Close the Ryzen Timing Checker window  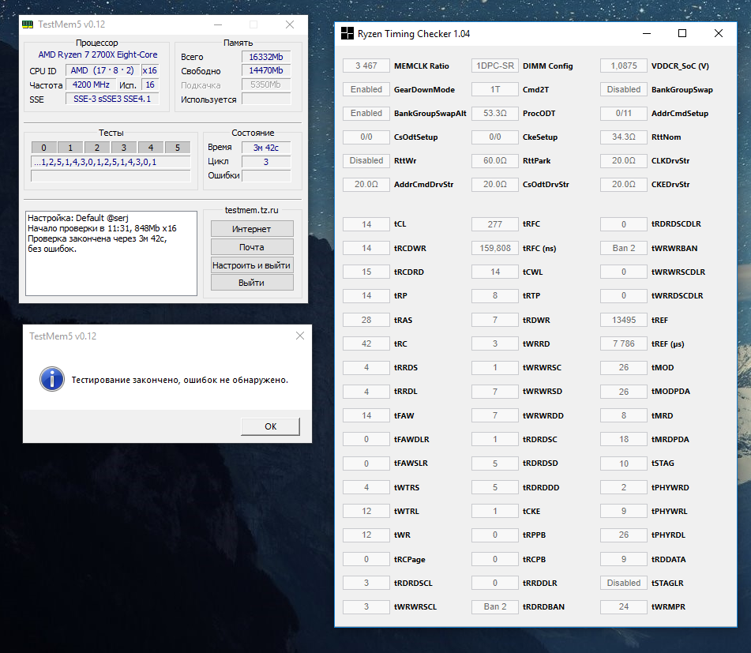[719, 33]
